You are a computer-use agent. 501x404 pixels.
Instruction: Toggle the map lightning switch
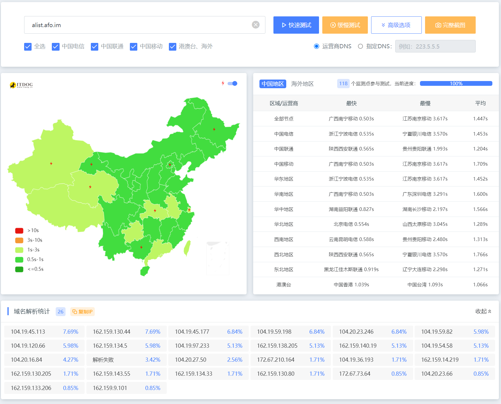point(232,83)
